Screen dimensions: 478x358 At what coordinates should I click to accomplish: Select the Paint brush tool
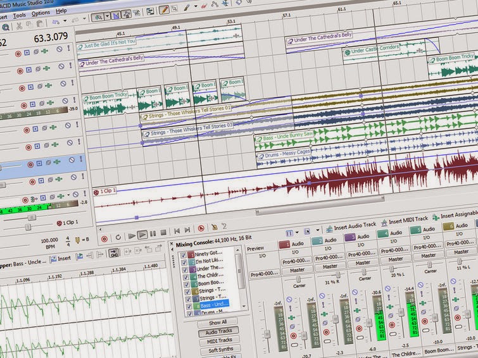(187, 8)
